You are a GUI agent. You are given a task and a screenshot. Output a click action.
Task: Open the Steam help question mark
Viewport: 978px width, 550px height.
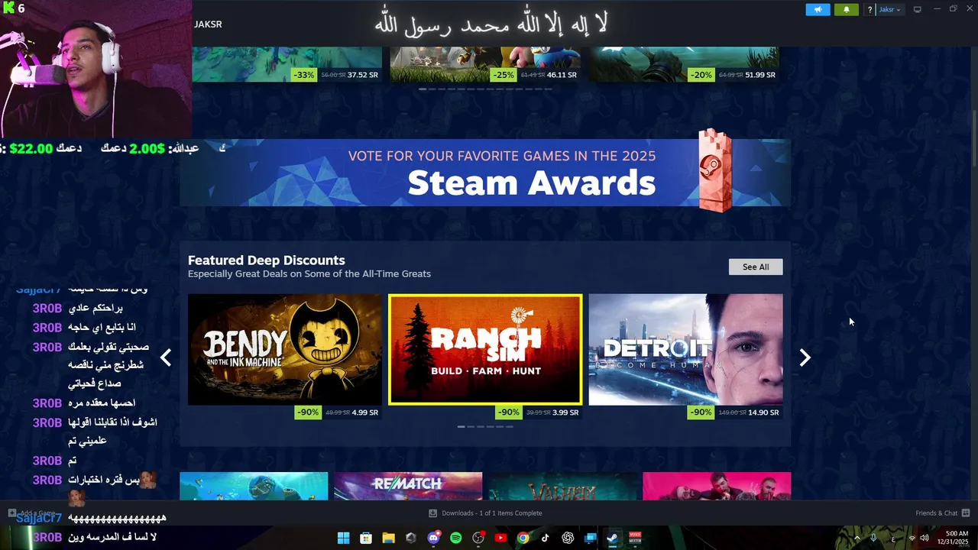tap(870, 10)
